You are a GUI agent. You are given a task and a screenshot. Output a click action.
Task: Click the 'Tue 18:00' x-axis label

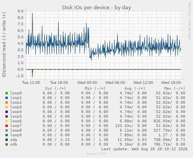pos(59,83)
